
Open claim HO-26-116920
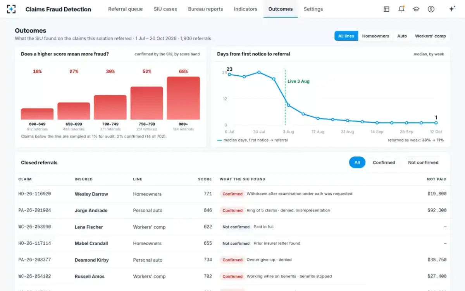pos(34,194)
